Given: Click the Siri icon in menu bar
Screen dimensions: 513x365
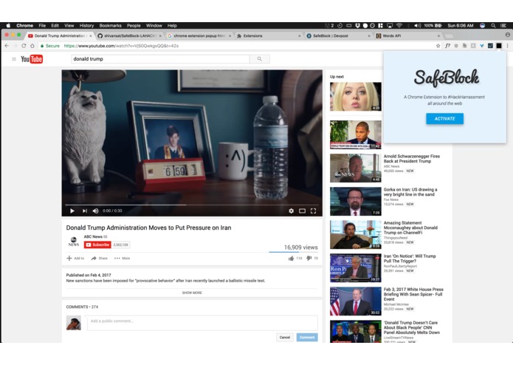Looking at the screenshot, I should tap(482, 26).
